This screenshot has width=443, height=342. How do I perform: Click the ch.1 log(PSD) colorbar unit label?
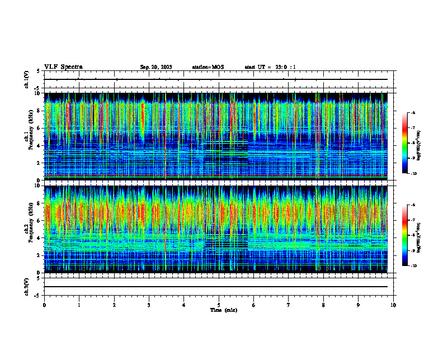pos(419,146)
